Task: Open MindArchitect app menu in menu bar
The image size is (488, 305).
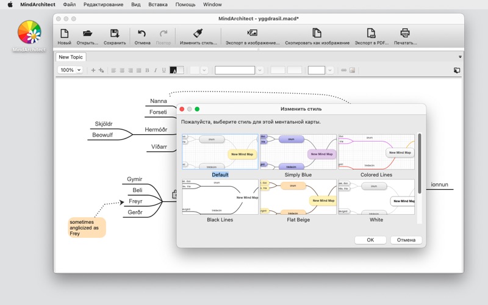Action: (x=38, y=4)
